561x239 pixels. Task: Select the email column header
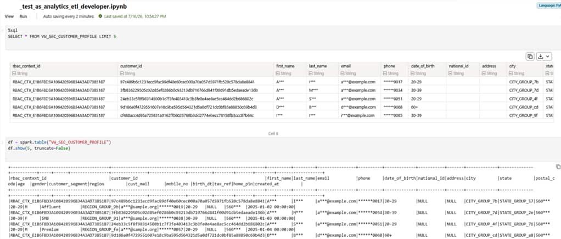click(346, 66)
